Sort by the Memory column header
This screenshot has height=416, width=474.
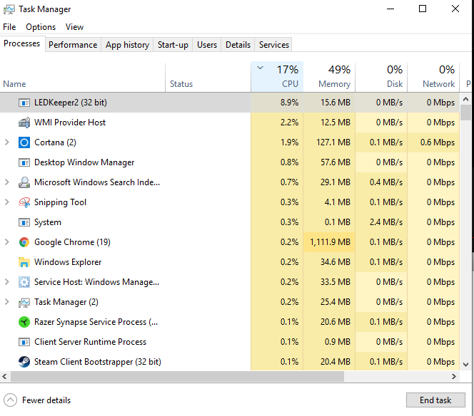[x=329, y=77]
